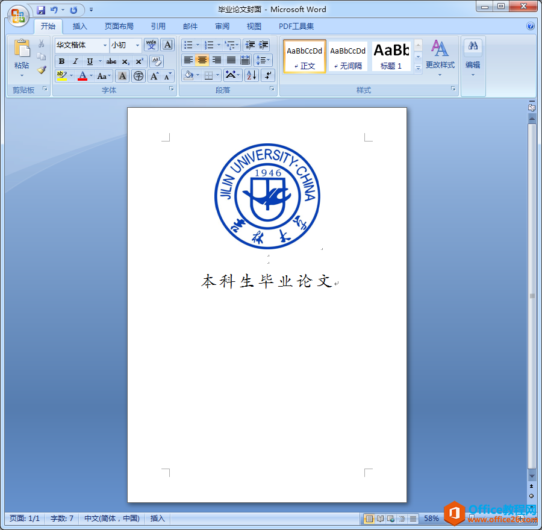Viewport: 542px width, 530px height.
Task: Open the Word Help question mark
Action: tap(531, 26)
